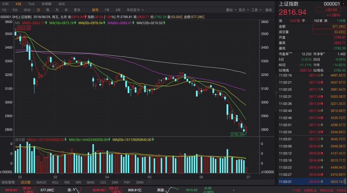Collapse the right panel with edge arrow
This screenshot has width=347, height=193.
pyautogui.click(x=276, y=93)
